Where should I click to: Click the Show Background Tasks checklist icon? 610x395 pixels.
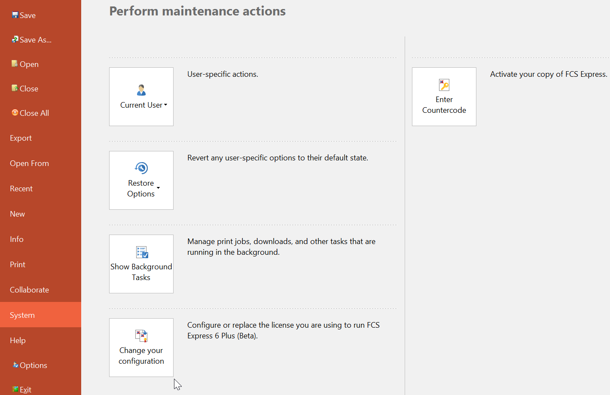(142, 252)
